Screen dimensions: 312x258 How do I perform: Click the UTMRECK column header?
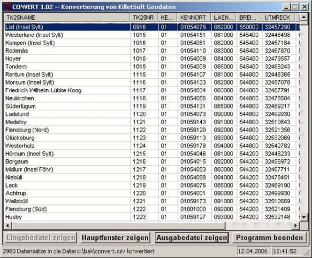(278, 17)
